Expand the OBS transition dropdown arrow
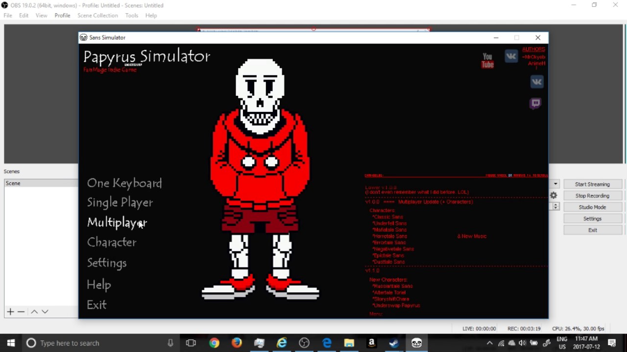Screen dimensions: 627x352 (x=555, y=184)
